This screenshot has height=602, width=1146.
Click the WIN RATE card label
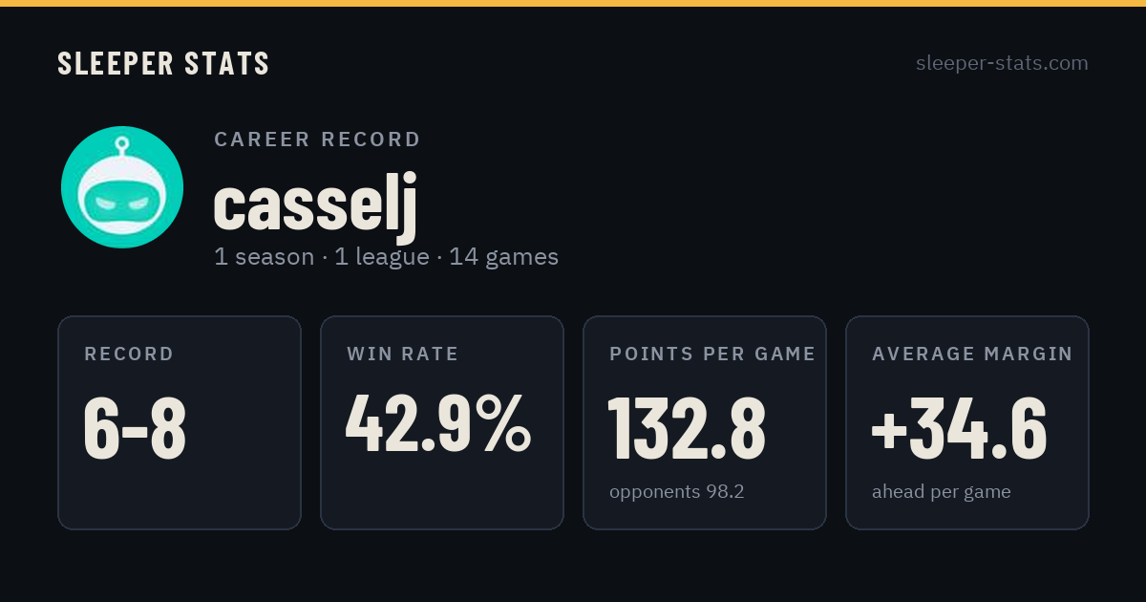[x=403, y=355]
